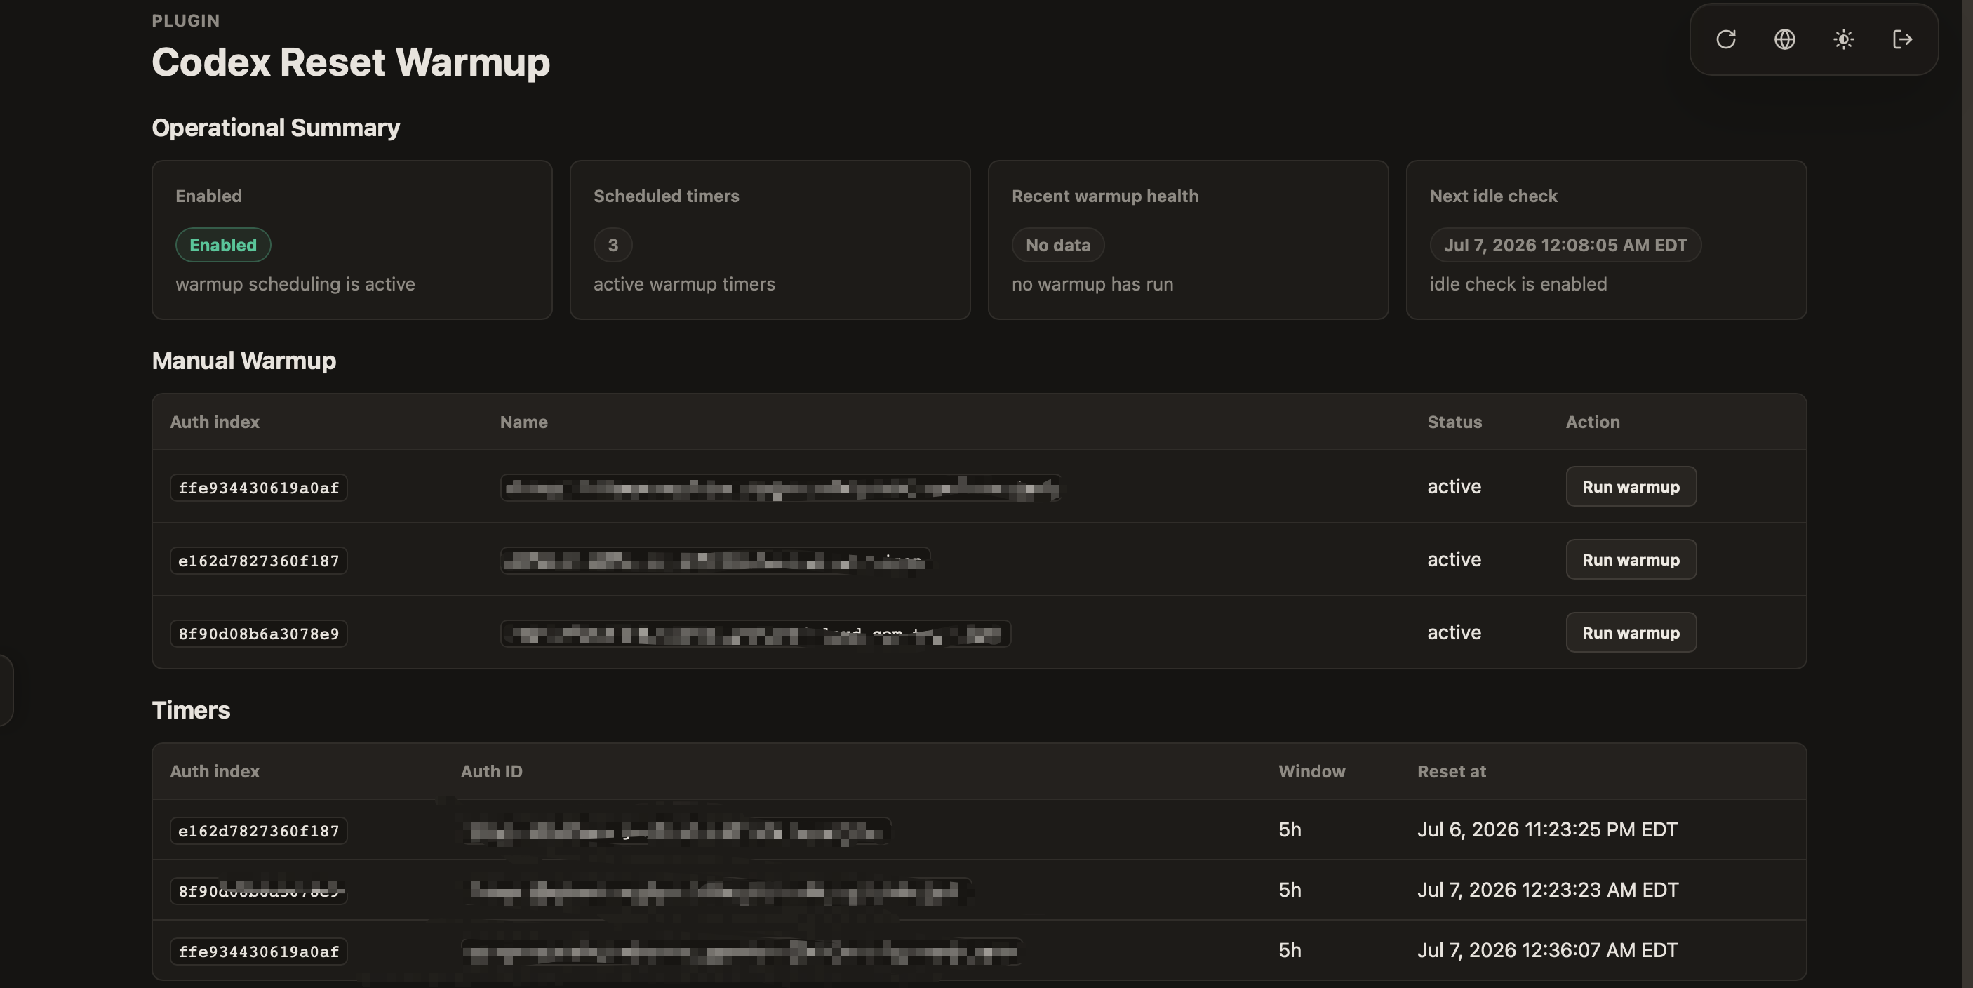Image resolution: width=1973 pixels, height=988 pixels.
Task: Click the Recent warmup health card
Action: (x=1188, y=240)
